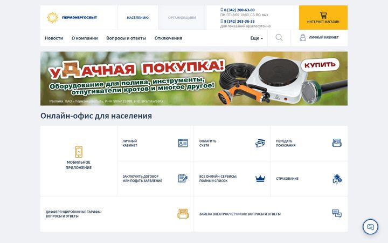The image size is (388, 243).
Task: Open Страхование tile text
Action: tap(287, 179)
